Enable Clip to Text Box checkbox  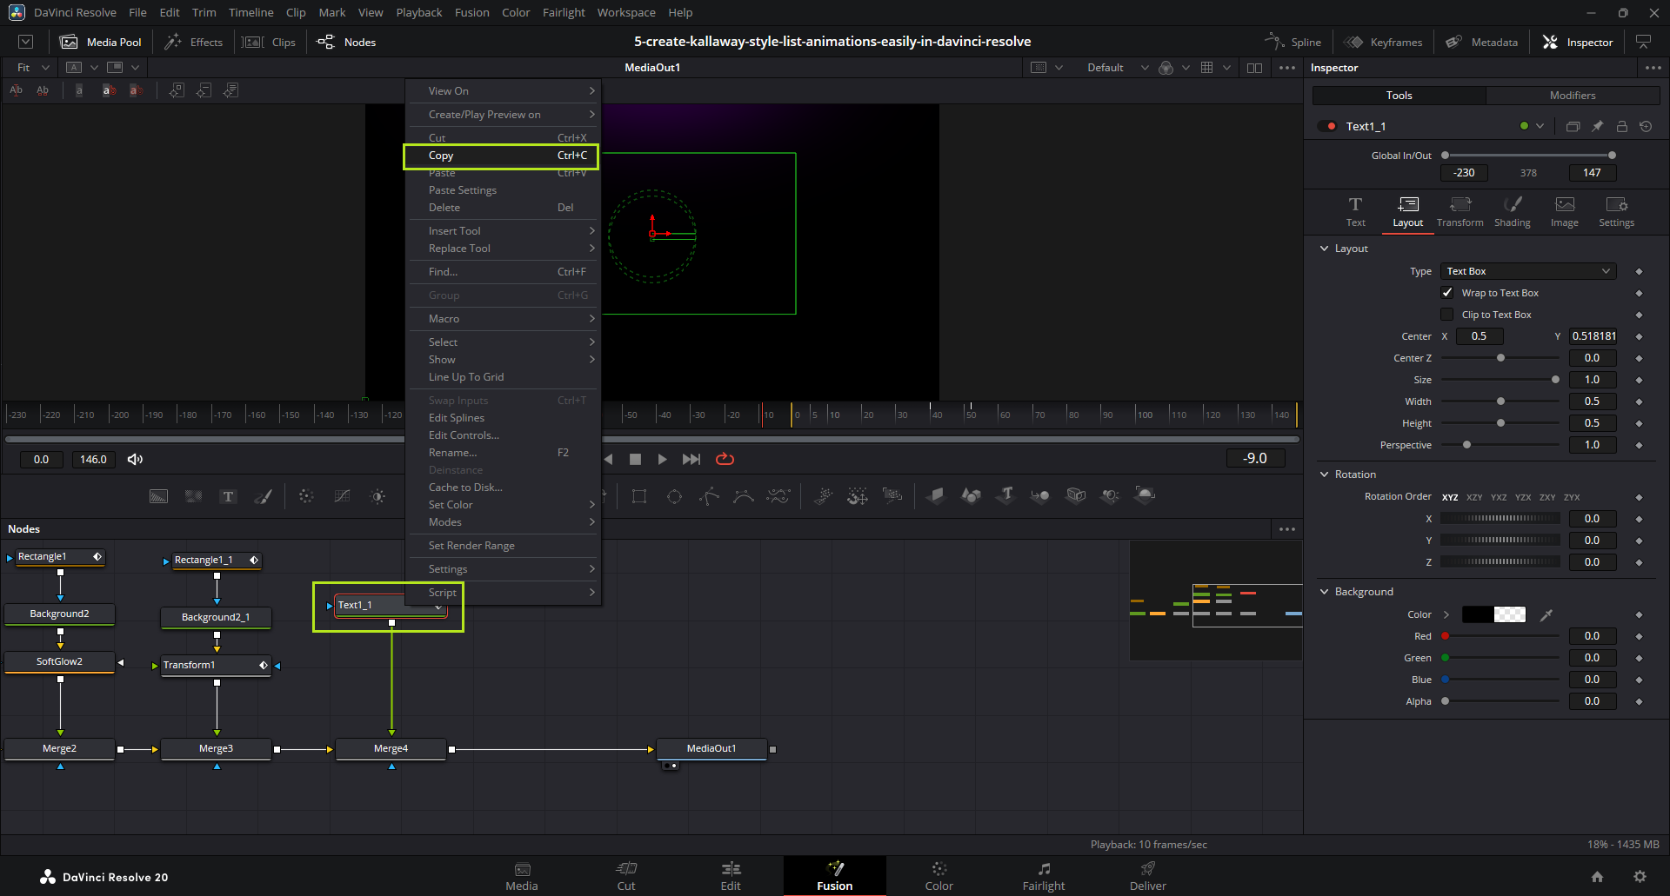(1447, 315)
